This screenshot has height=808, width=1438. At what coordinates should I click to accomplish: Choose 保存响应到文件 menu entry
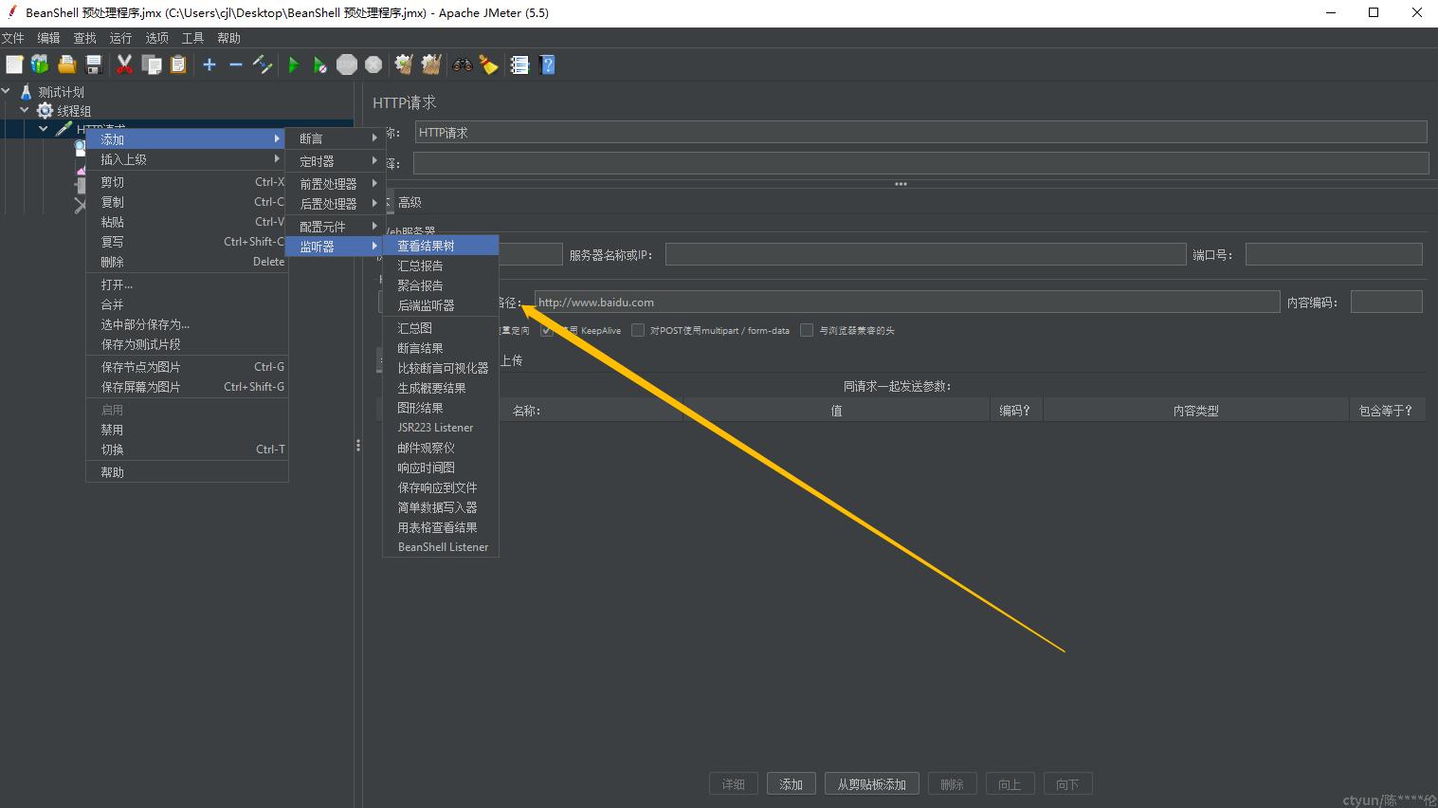[x=441, y=487]
